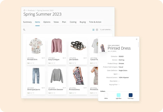The height and width of the screenshot is (112, 163).
Task: Click the 'Clothing' division value
Action: [x=121, y=60]
